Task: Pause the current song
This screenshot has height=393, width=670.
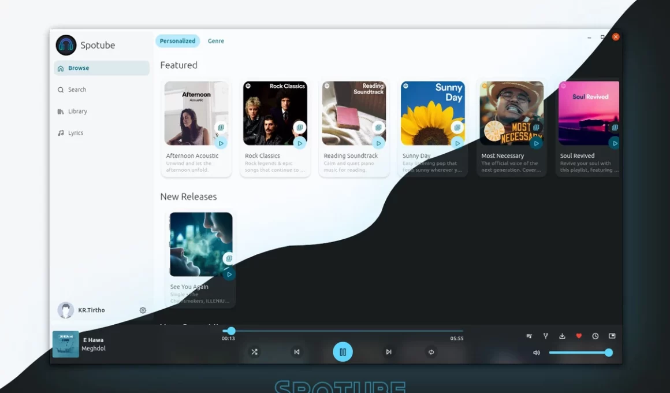Action: click(343, 352)
